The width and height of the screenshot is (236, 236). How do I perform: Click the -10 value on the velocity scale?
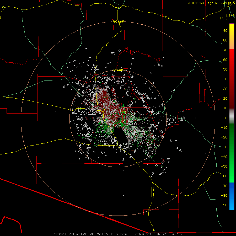pos(224,128)
